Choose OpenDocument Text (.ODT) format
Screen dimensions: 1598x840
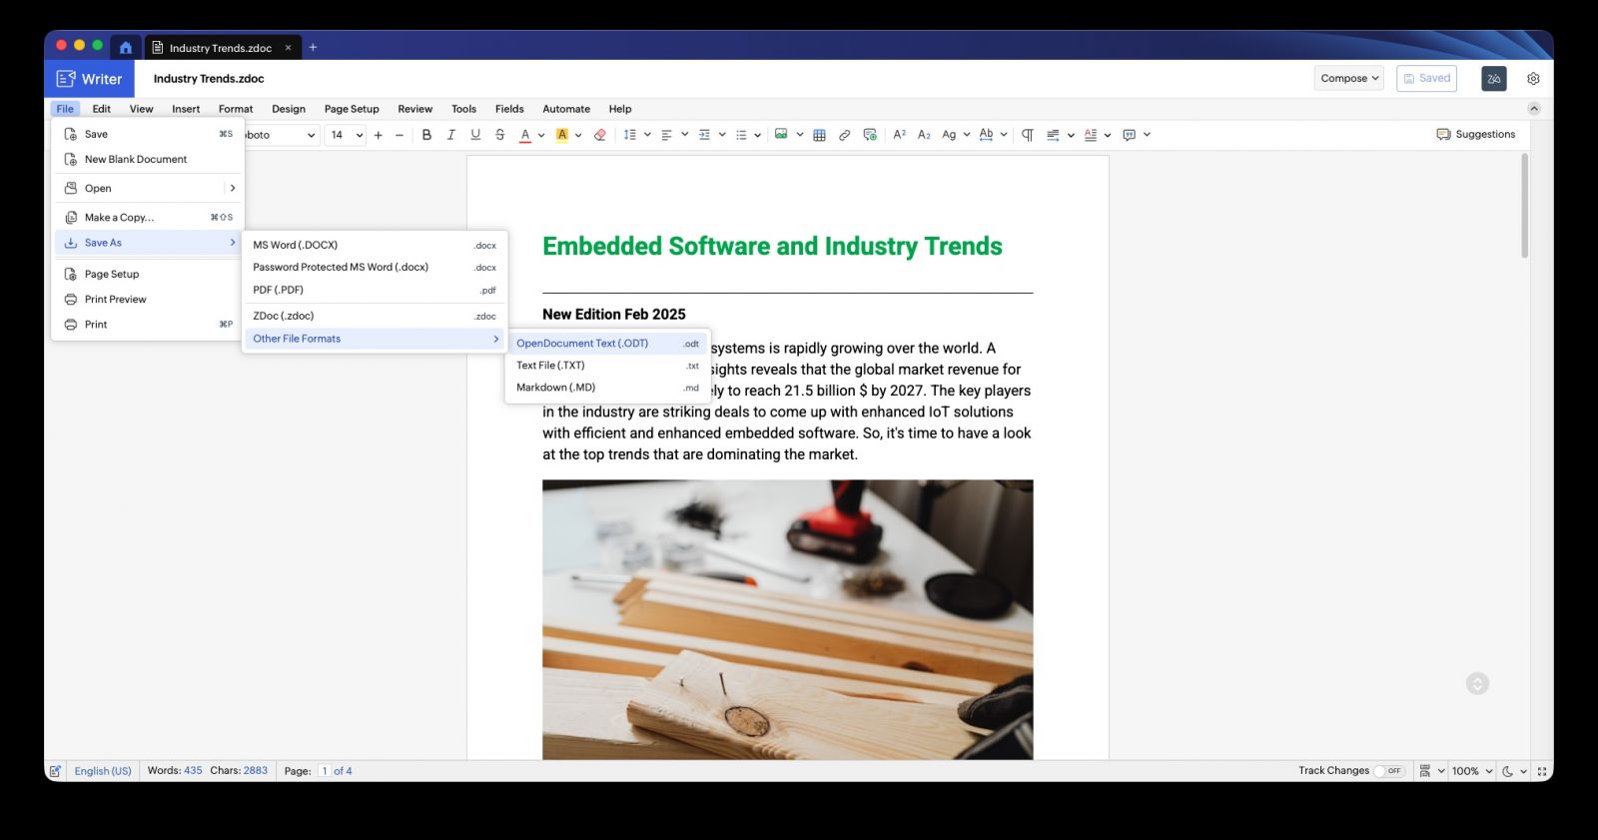pyautogui.click(x=608, y=344)
